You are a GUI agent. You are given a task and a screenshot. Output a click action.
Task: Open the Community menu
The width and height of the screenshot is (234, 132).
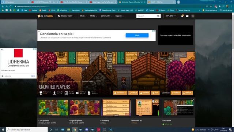coord(106,16)
